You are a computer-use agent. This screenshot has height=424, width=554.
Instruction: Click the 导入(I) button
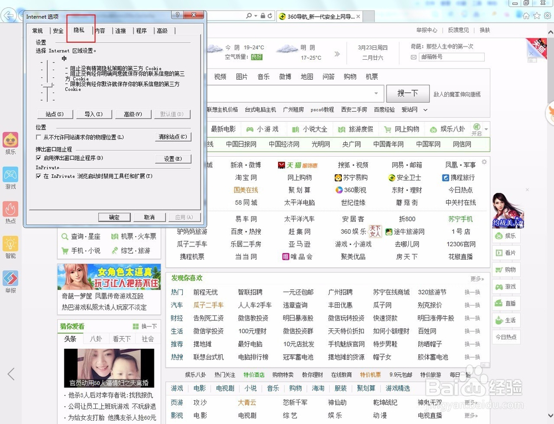(x=94, y=114)
